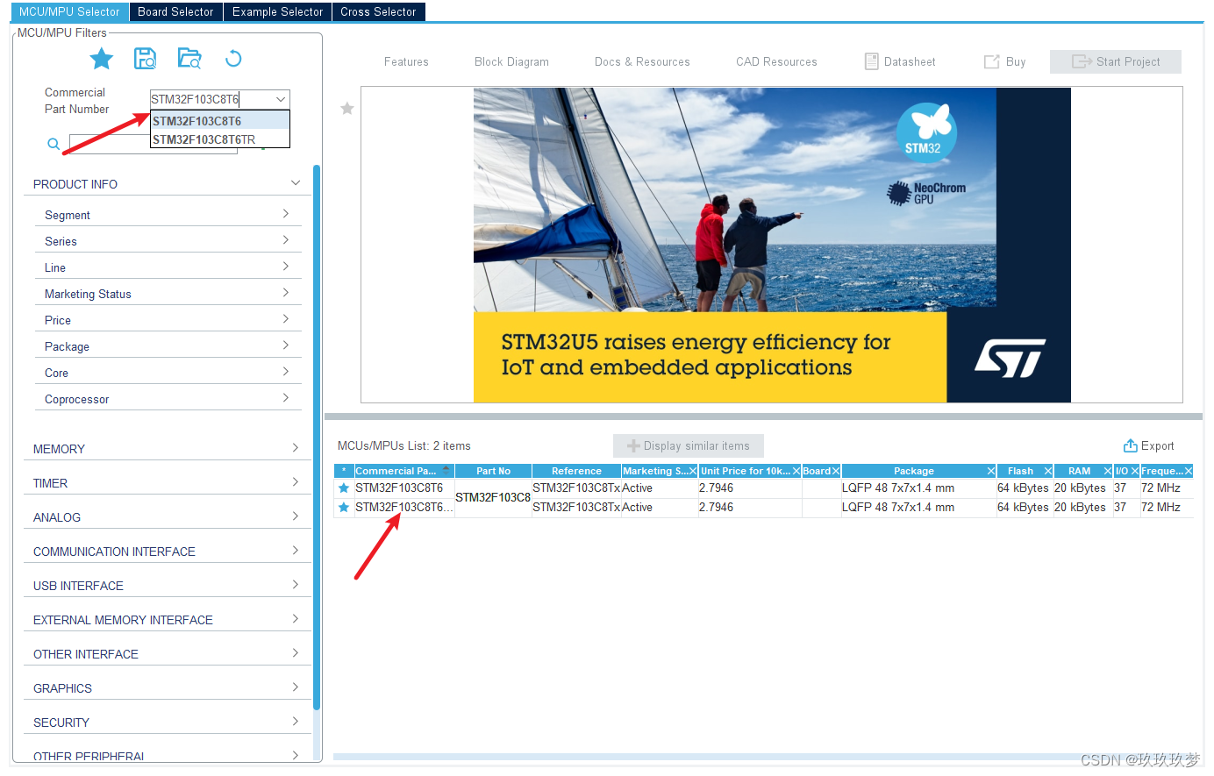Select STM32F103C8T6 from dropdown list
The height and width of the screenshot is (776, 1214).
(219, 121)
